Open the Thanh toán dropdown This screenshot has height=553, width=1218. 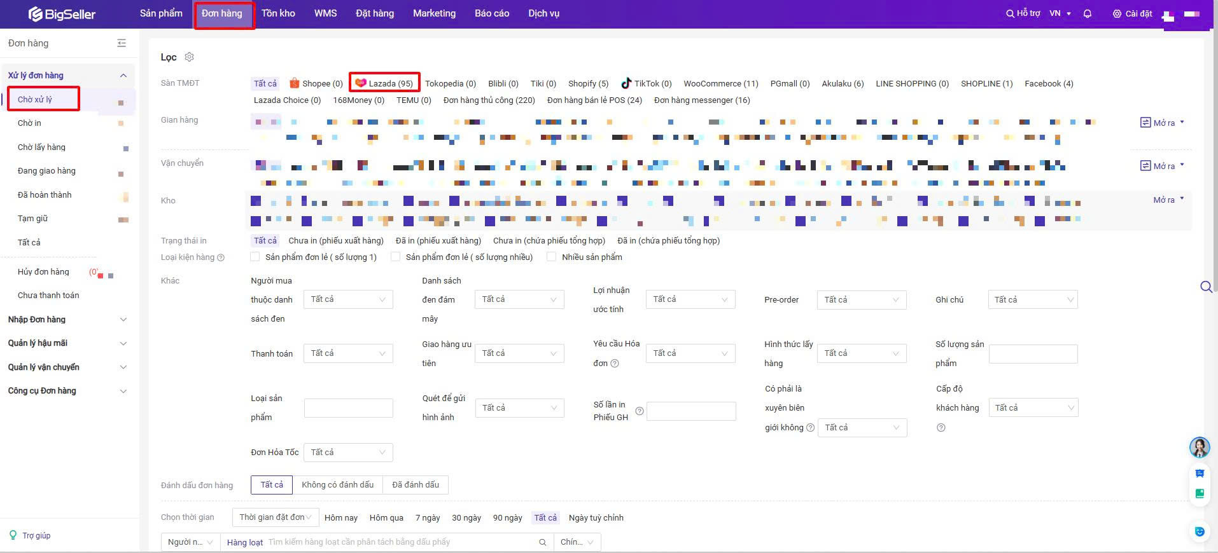(348, 353)
